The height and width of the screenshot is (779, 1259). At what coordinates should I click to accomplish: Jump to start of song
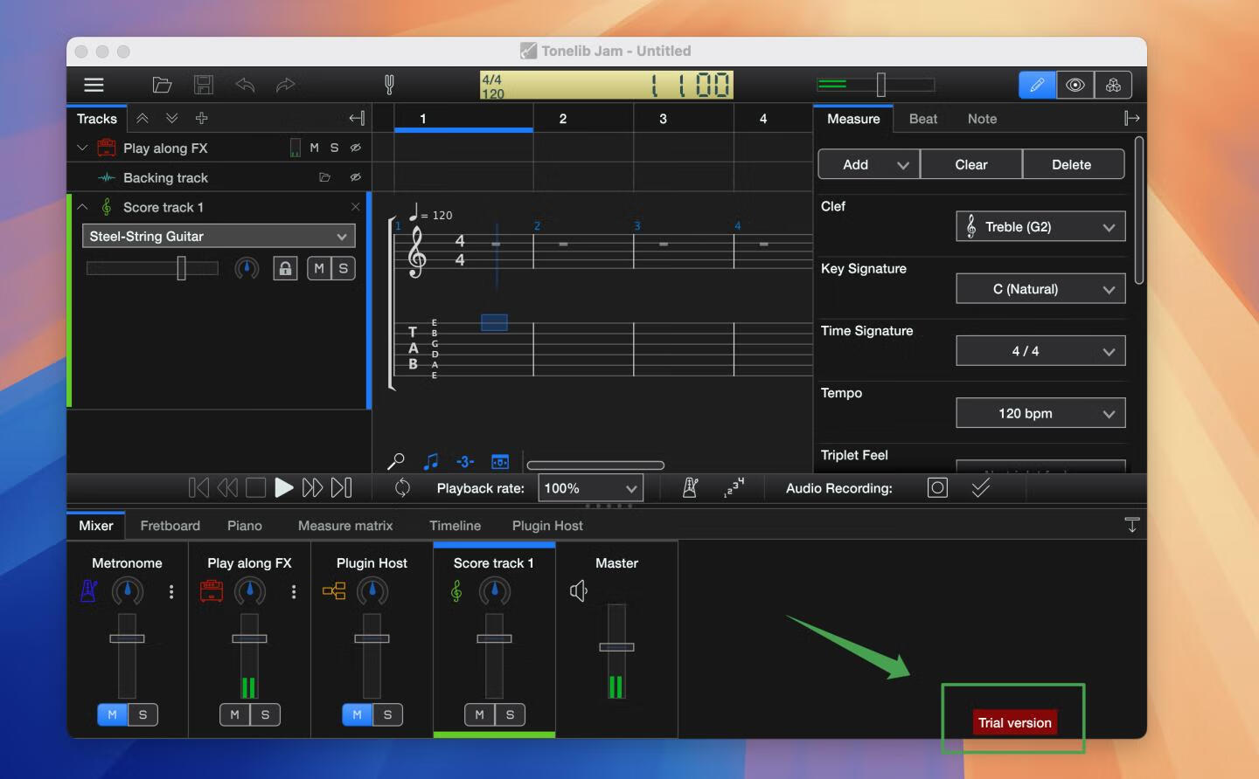click(198, 487)
